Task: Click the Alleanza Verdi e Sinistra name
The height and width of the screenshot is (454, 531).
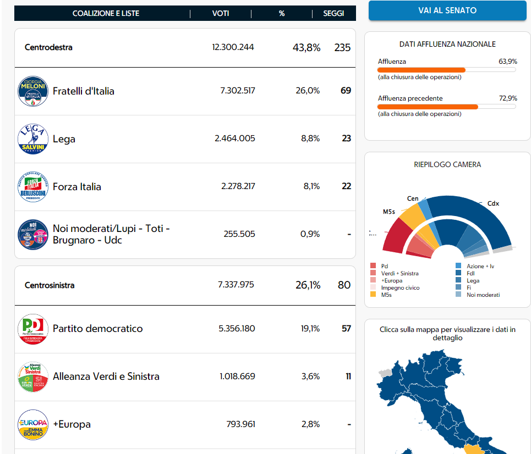Action: 106,376
